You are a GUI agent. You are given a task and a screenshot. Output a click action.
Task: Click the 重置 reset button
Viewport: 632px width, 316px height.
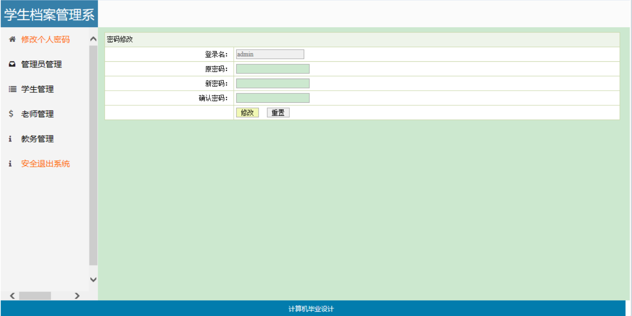pos(278,113)
